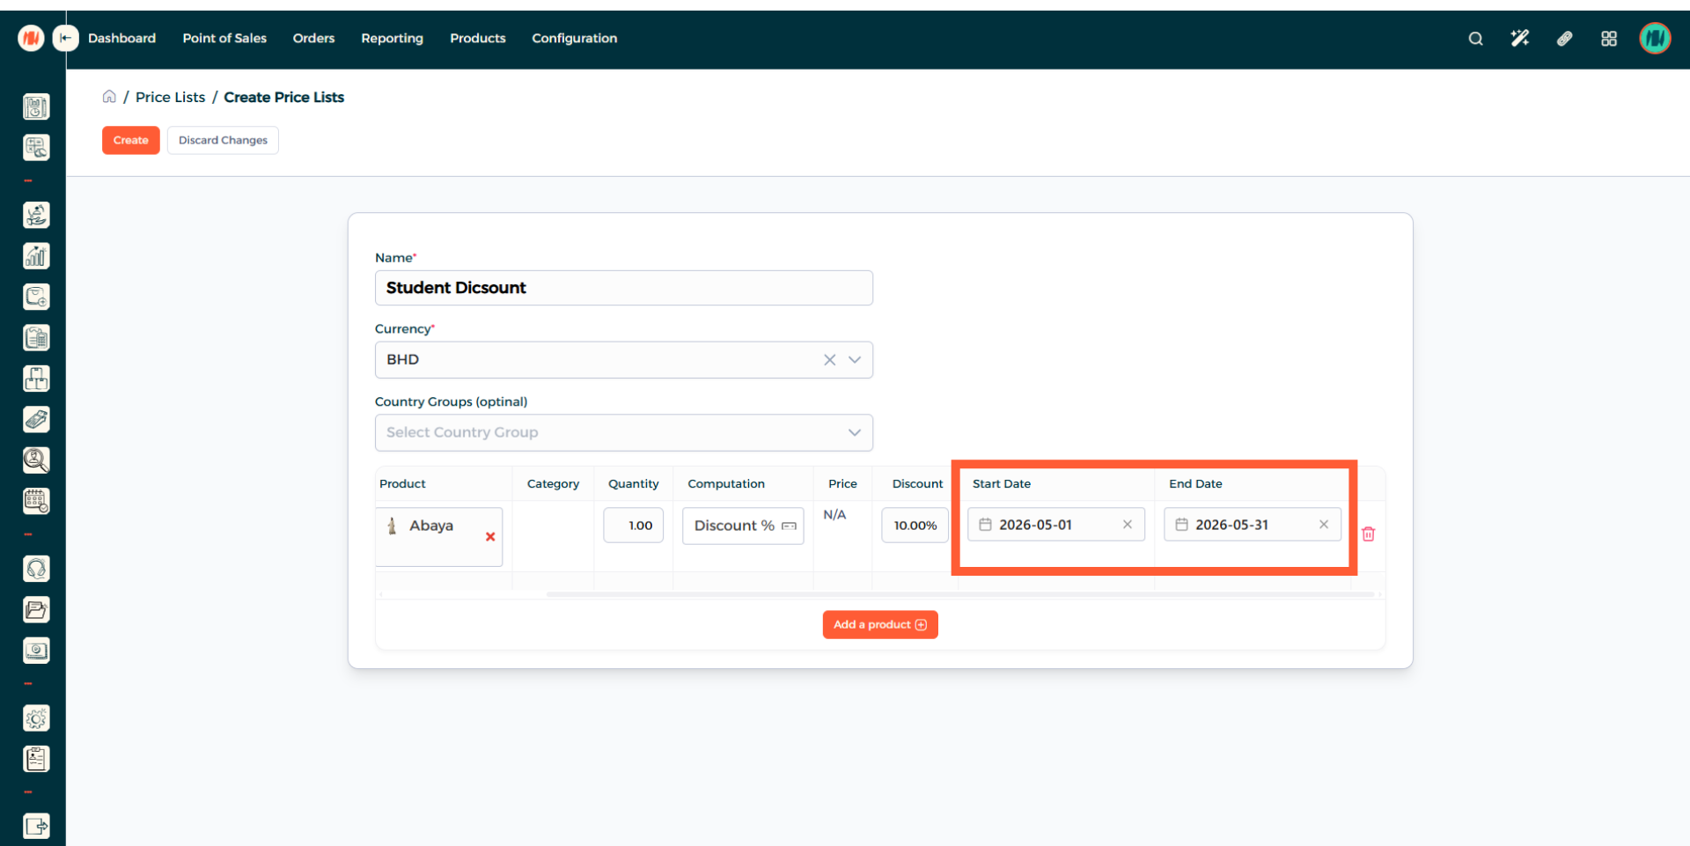Click the Add a product button
This screenshot has width=1690, height=846.
[879, 624]
